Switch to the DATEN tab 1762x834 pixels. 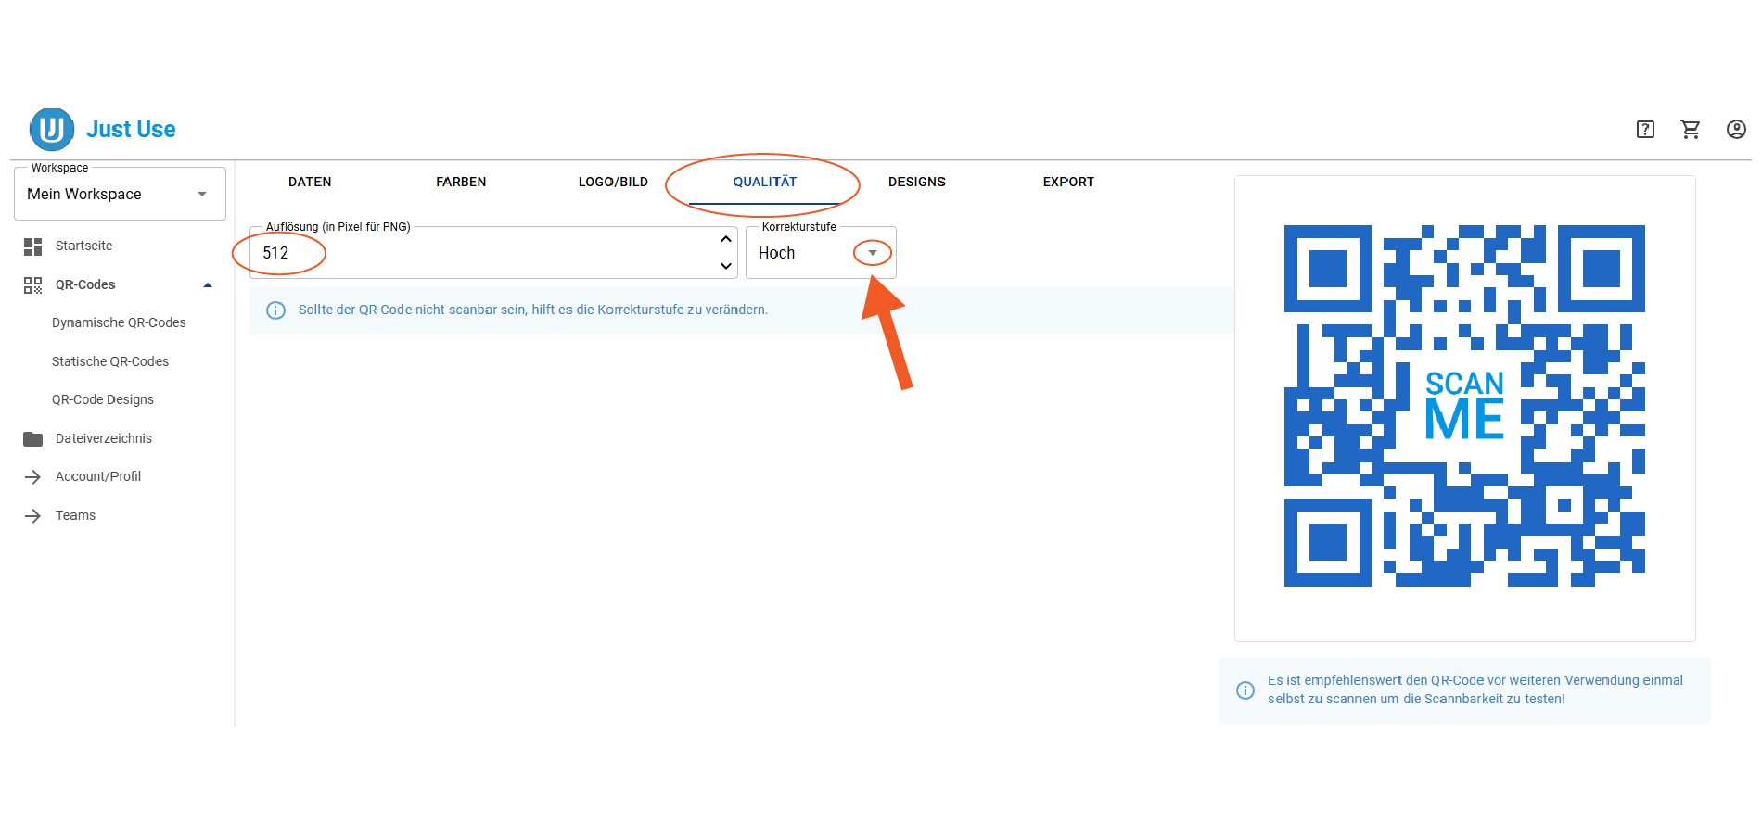pyautogui.click(x=310, y=183)
